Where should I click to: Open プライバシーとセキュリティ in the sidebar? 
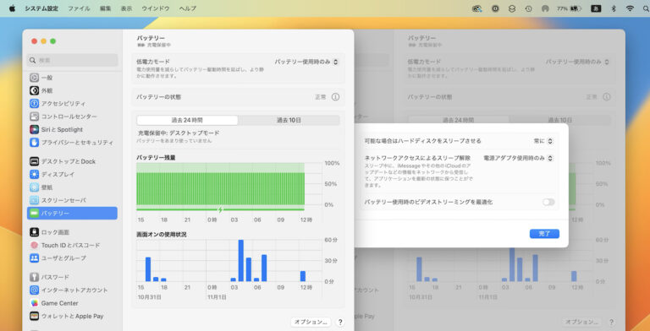[x=72, y=143]
